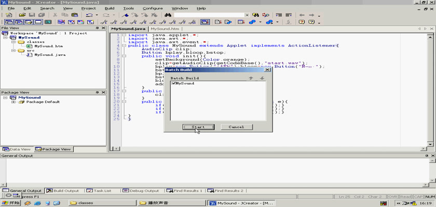This screenshot has height=207, width=436.
Task: Toggle the General Output panel pin
Action: pos(427,156)
